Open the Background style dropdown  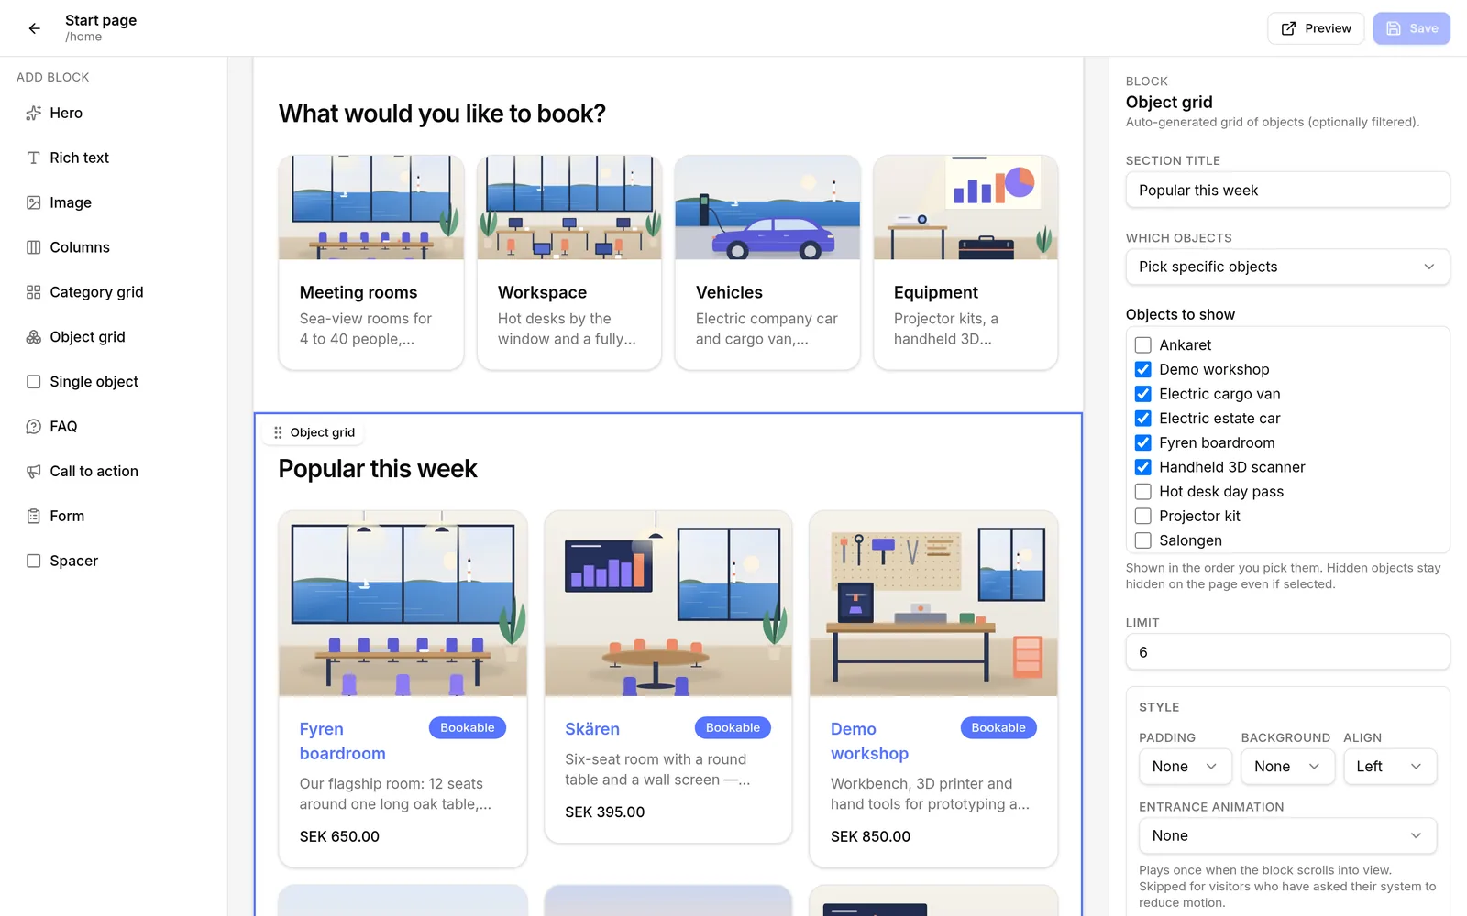click(1287, 767)
